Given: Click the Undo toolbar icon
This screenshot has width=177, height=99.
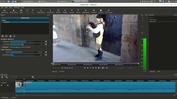Looking at the screenshot, I should (27, 11).
